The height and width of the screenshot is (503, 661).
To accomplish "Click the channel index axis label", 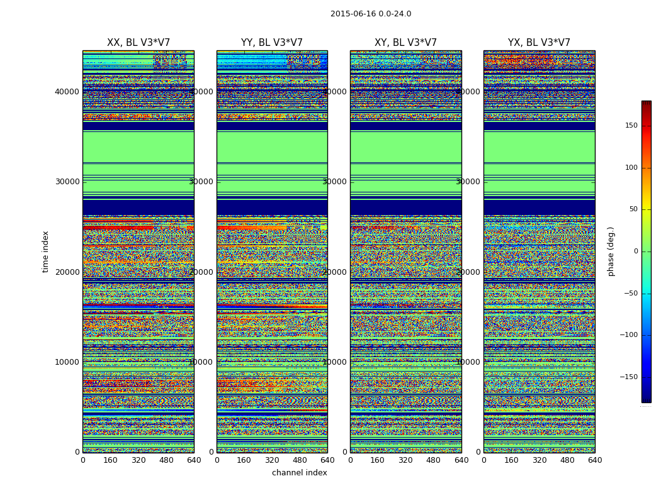I will tap(299, 473).
